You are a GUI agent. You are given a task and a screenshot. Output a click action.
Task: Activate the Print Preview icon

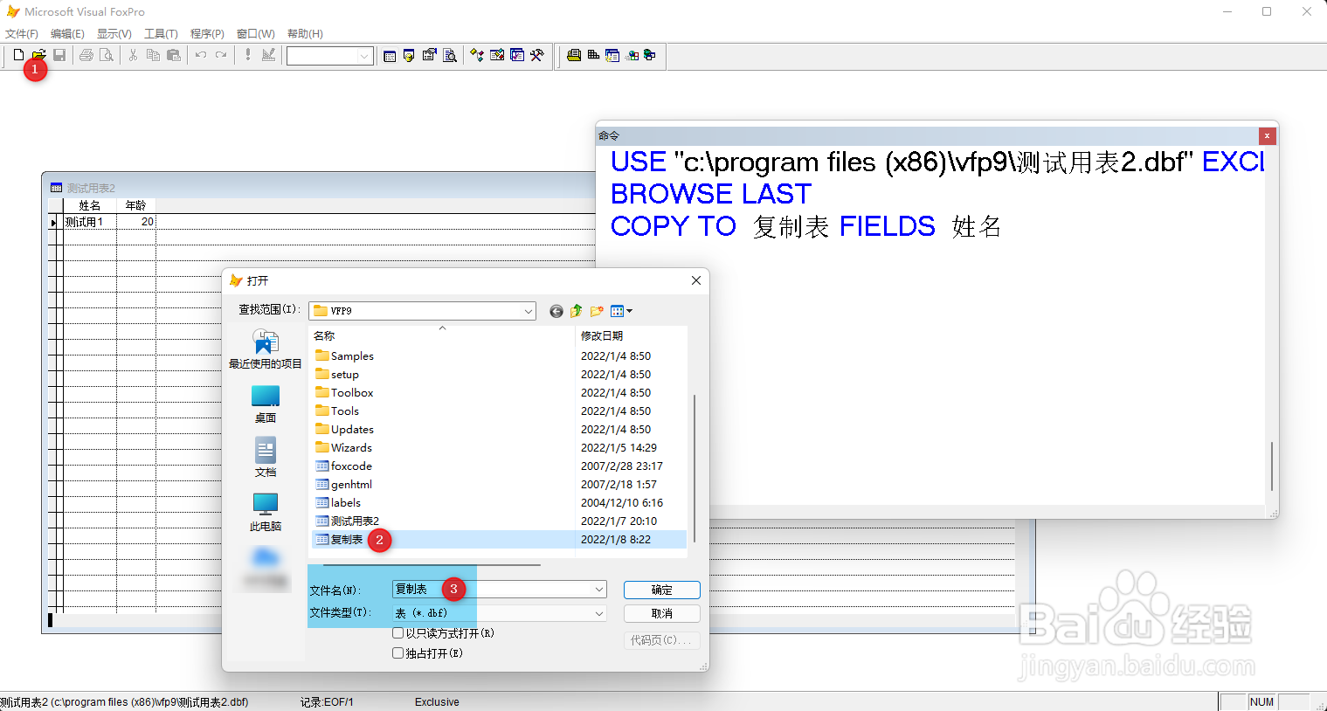tap(107, 54)
